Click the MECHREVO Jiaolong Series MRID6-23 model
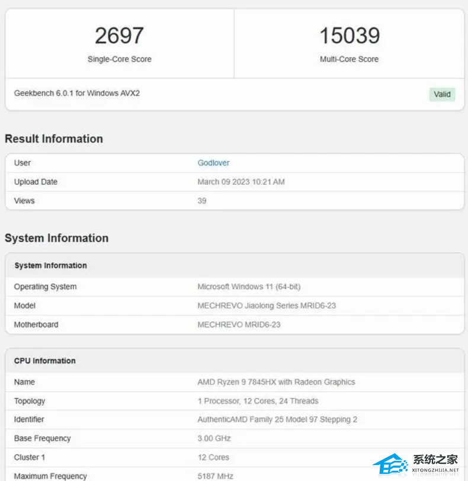Screen dimensions: 468x481 (267, 306)
